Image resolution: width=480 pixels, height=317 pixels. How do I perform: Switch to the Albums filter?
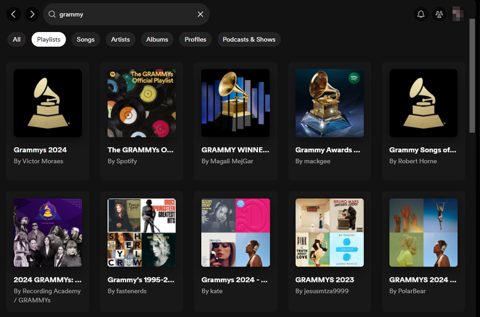157,39
